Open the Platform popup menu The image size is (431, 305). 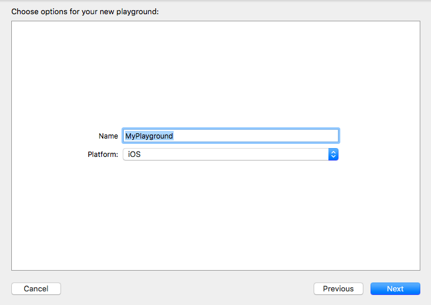click(231, 155)
